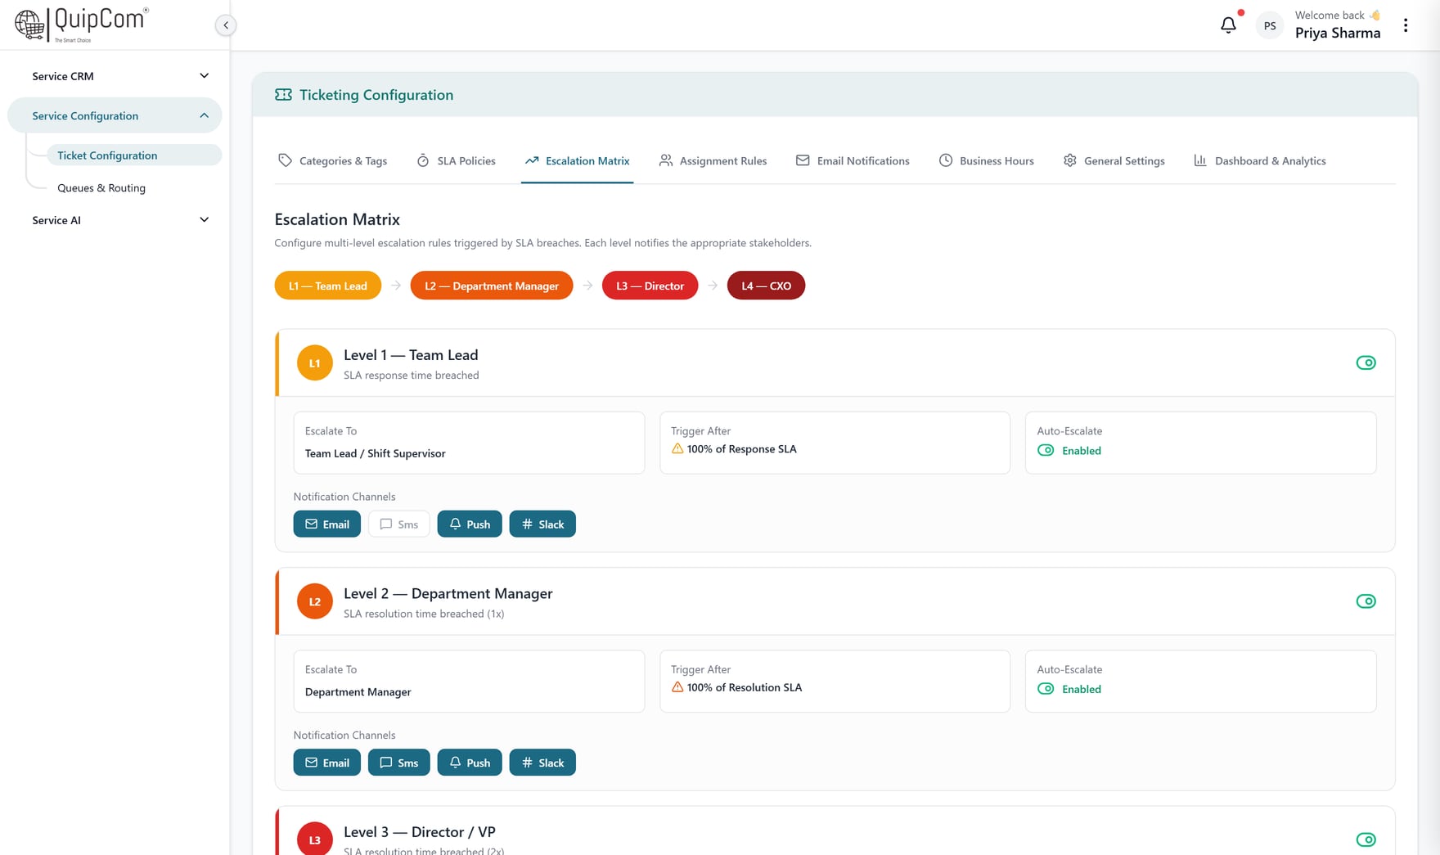Toggle Auto-Escalate Enabled for Level 2

(1046, 689)
